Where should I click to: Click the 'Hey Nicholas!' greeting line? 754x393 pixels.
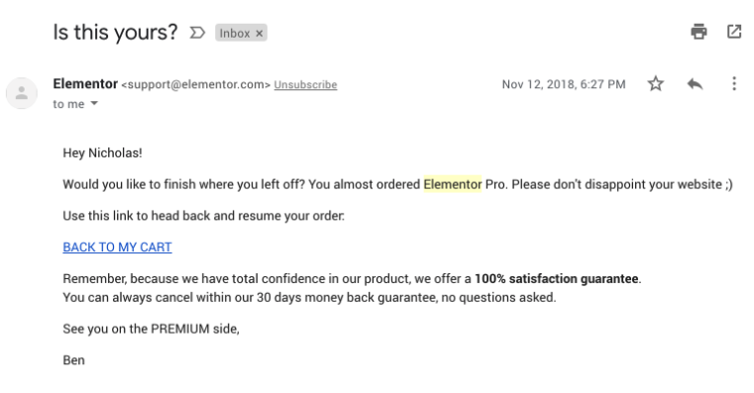click(x=102, y=152)
